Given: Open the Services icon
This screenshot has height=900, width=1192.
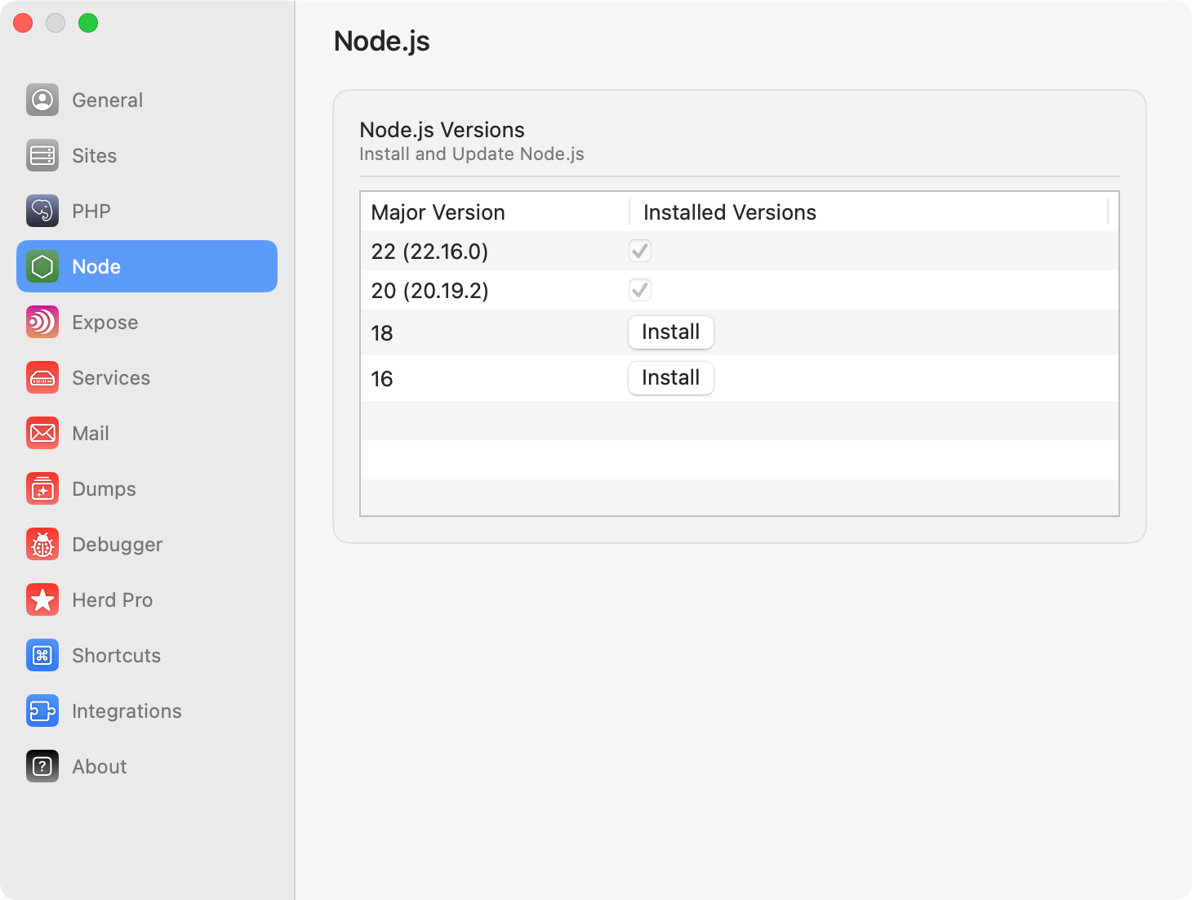Looking at the screenshot, I should [x=42, y=377].
